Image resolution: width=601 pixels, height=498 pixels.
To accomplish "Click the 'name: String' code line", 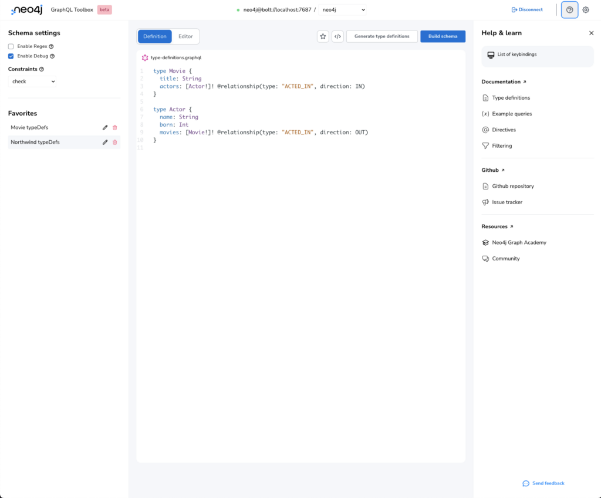I will click(x=179, y=117).
